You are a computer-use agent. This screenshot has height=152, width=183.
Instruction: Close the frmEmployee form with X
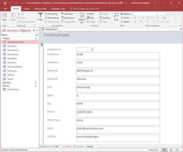181,29
